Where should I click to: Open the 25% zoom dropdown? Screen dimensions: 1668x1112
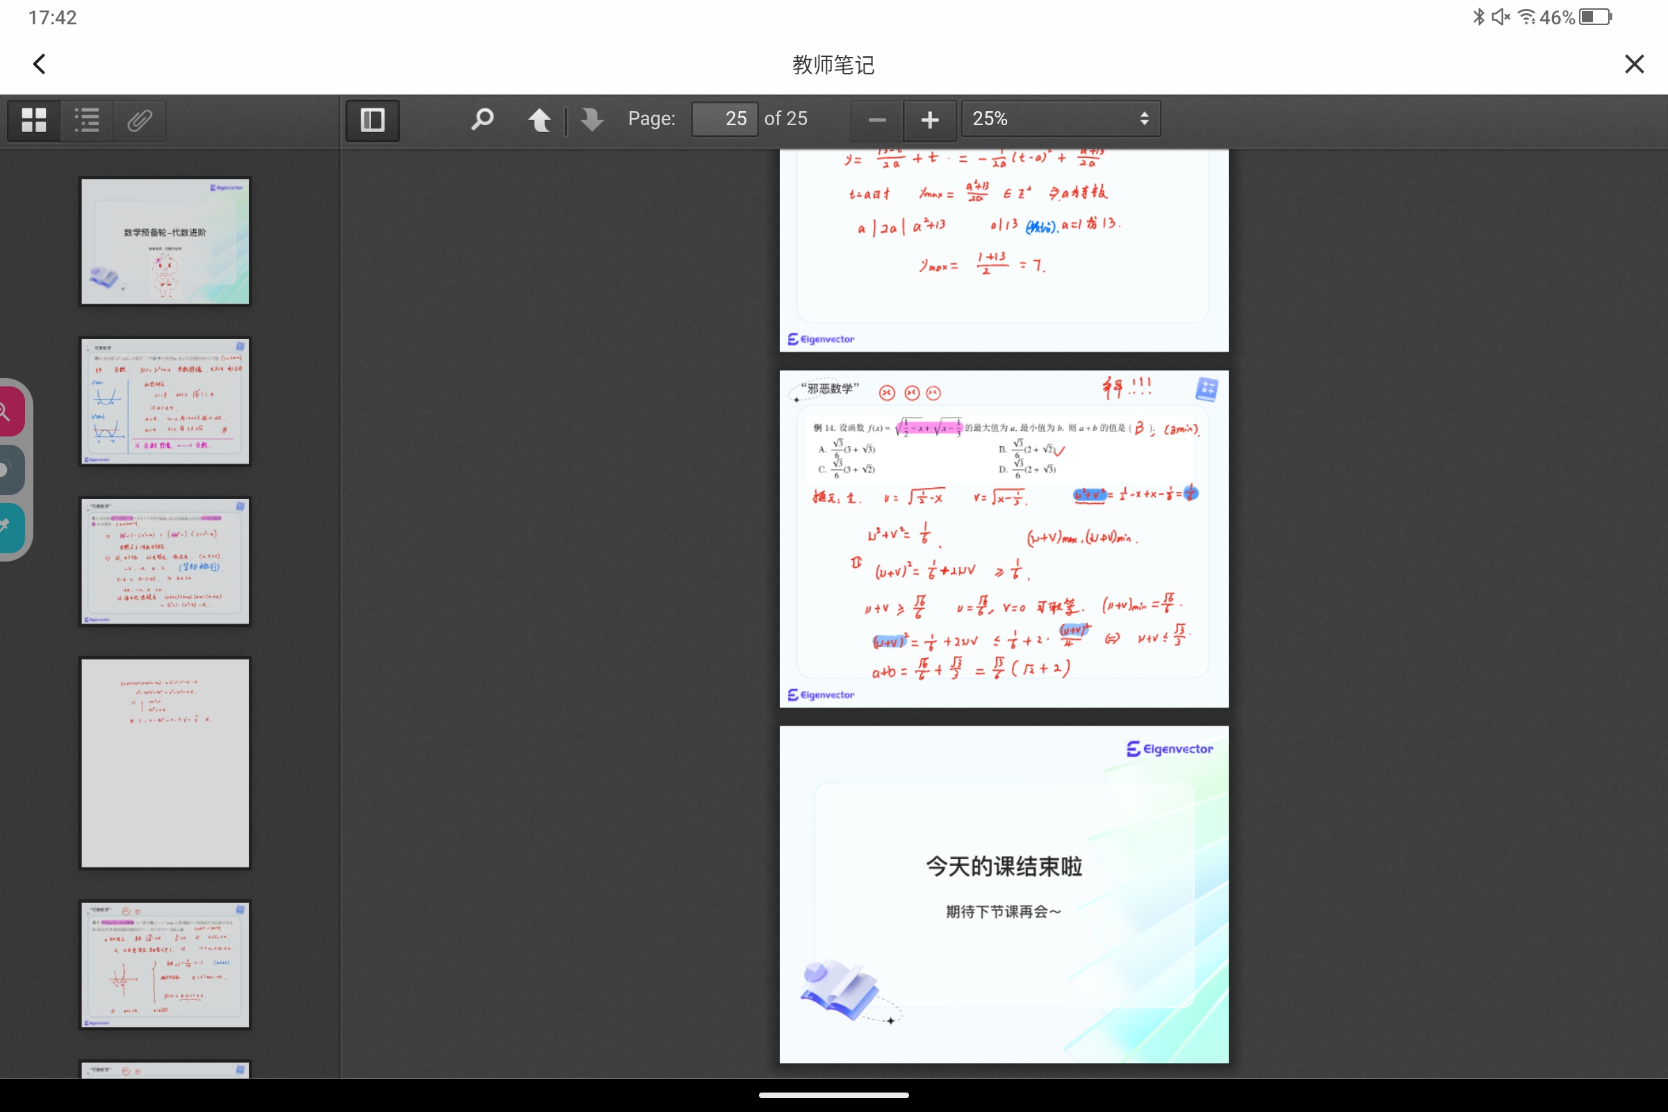click(x=1061, y=118)
